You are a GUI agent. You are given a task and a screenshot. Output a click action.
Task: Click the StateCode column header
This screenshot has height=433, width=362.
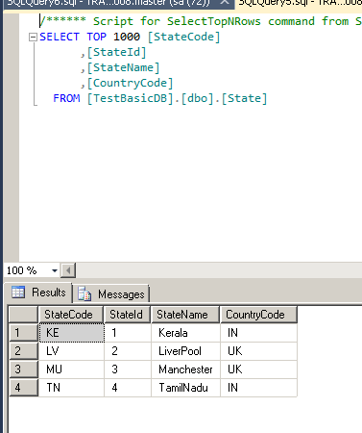pos(71,315)
